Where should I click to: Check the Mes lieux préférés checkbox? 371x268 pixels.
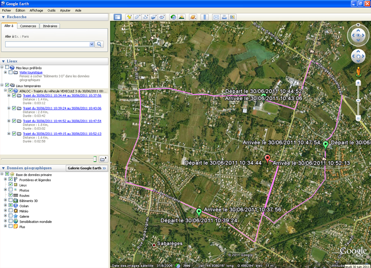[7, 67]
